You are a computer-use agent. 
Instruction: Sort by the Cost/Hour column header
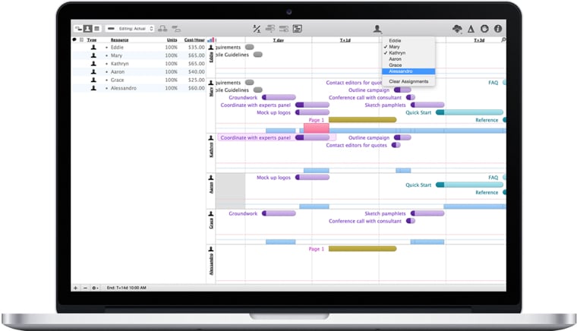(194, 39)
